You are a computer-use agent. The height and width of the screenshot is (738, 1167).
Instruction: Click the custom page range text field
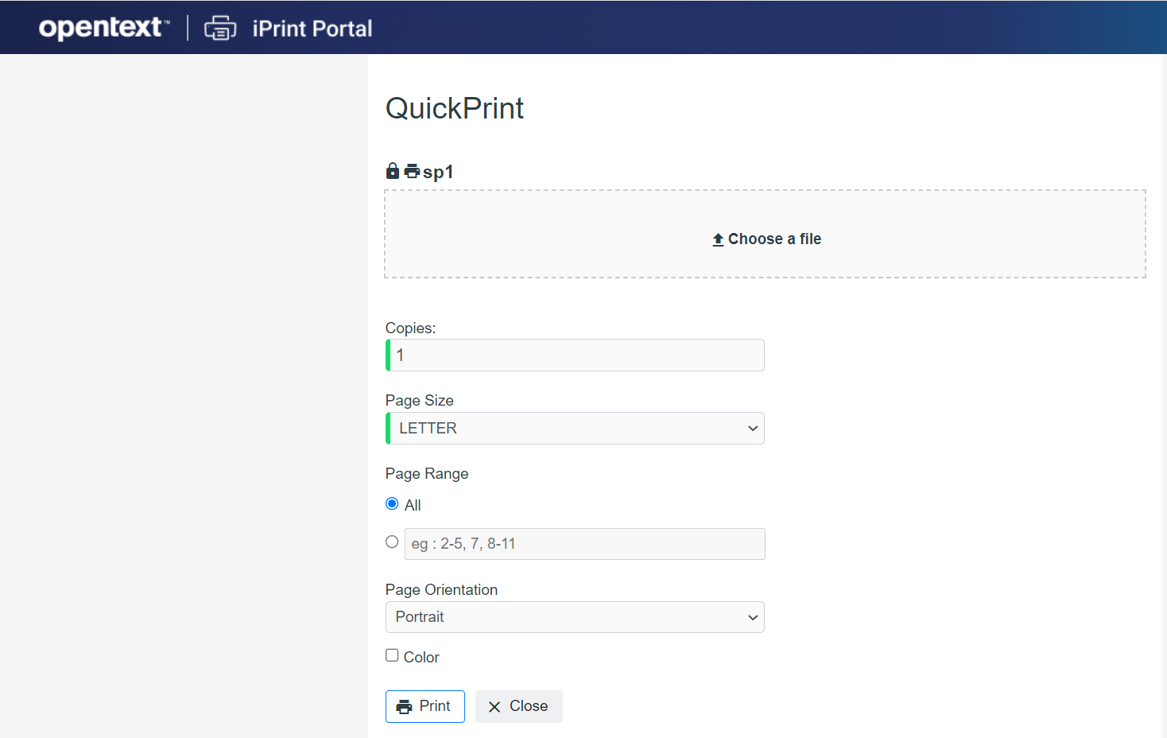(584, 544)
